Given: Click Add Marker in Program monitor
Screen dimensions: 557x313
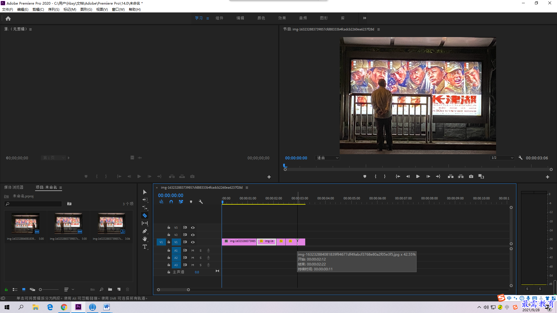Looking at the screenshot, I should click(365, 176).
